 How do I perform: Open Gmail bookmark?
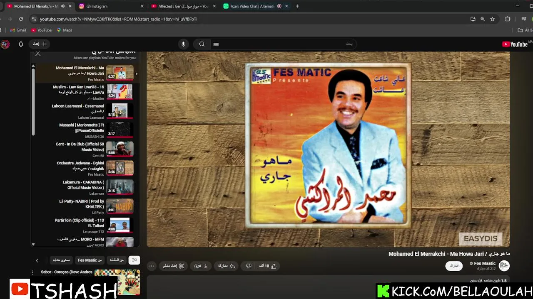[18, 30]
